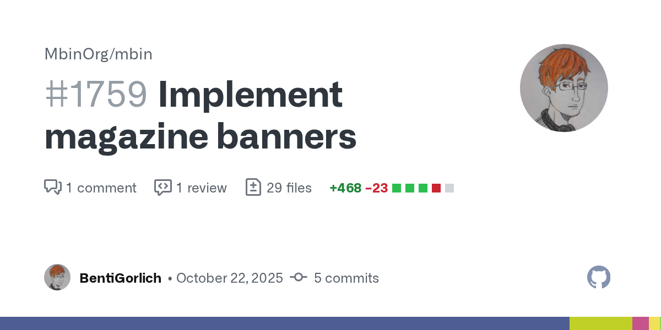The height and width of the screenshot is (330, 661).
Task: Click pull request number #1759
Action: tap(96, 95)
